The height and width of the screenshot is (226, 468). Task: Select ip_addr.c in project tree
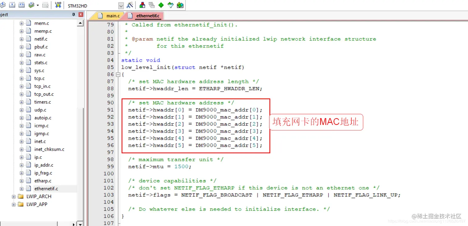[x=44, y=165]
